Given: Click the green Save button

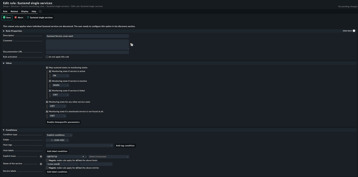Looking at the screenshot, I should coord(7,17).
